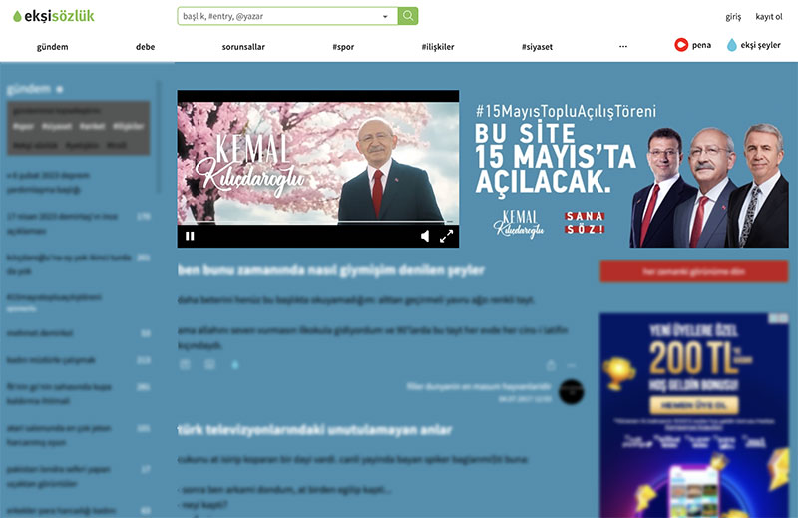Viewport: 798px width, 518px height.
Task: Mute the video using the speaker icon
Action: tap(425, 237)
